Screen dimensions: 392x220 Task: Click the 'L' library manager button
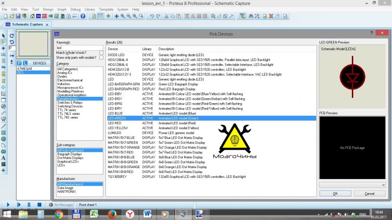25,63
